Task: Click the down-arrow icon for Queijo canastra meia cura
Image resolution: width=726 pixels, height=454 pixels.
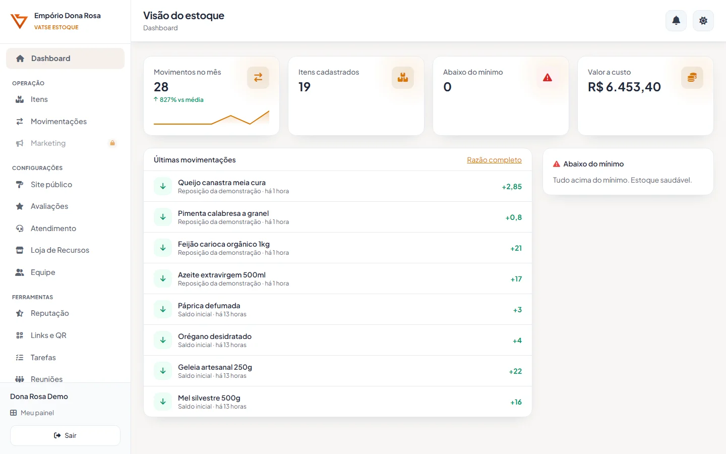Action: pyautogui.click(x=163, y=186)
